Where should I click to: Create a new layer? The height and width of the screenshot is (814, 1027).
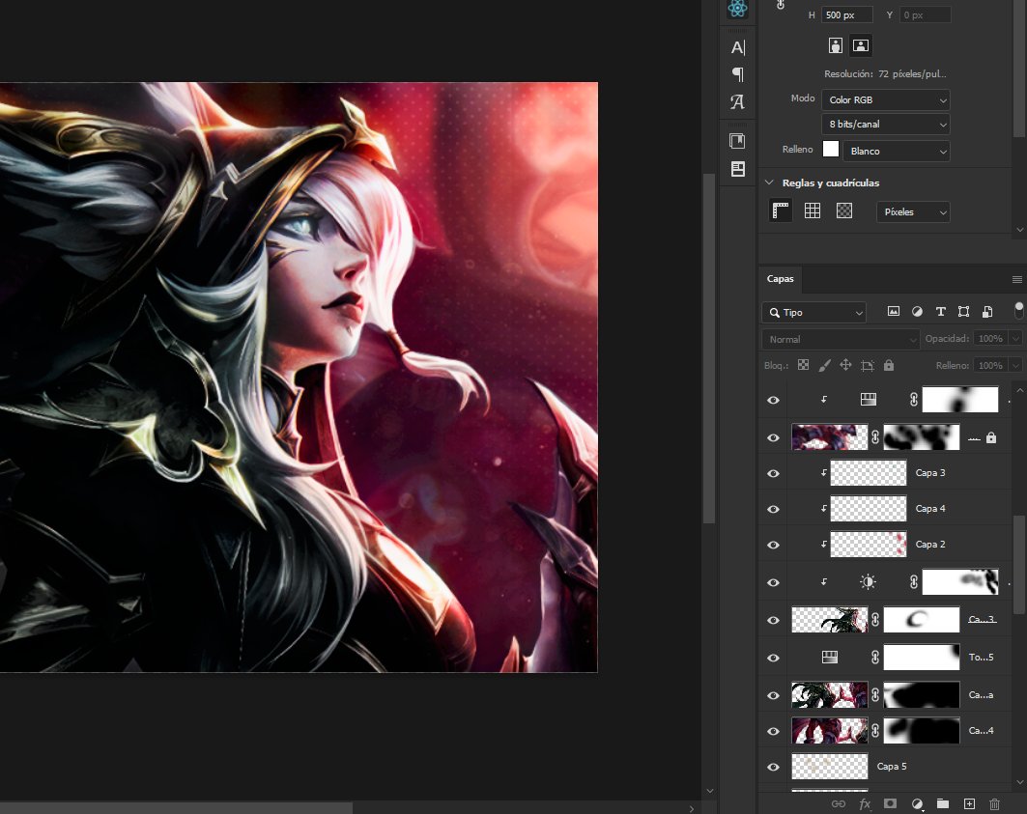pyautogui.click(x=969, y=803)
